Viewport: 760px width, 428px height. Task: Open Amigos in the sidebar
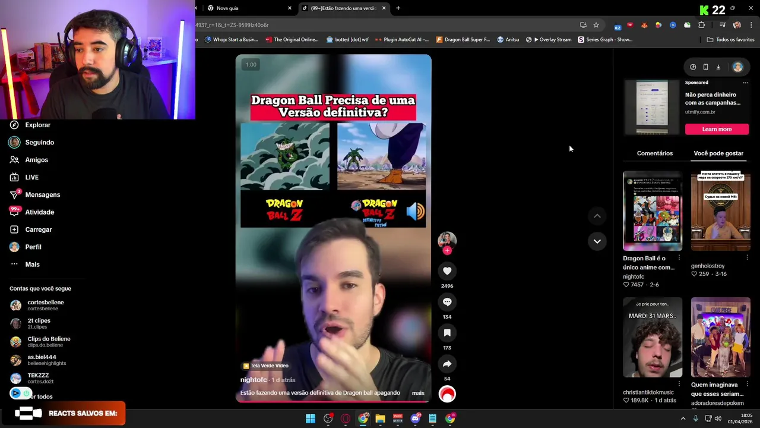[36, 159]
